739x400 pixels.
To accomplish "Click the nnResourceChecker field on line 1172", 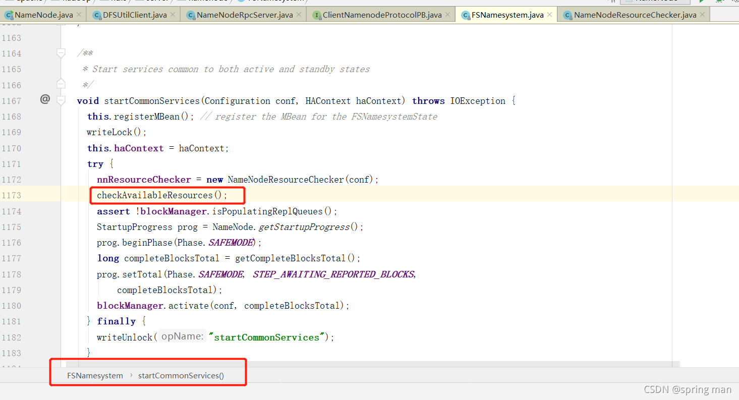I will click(144, 180).
